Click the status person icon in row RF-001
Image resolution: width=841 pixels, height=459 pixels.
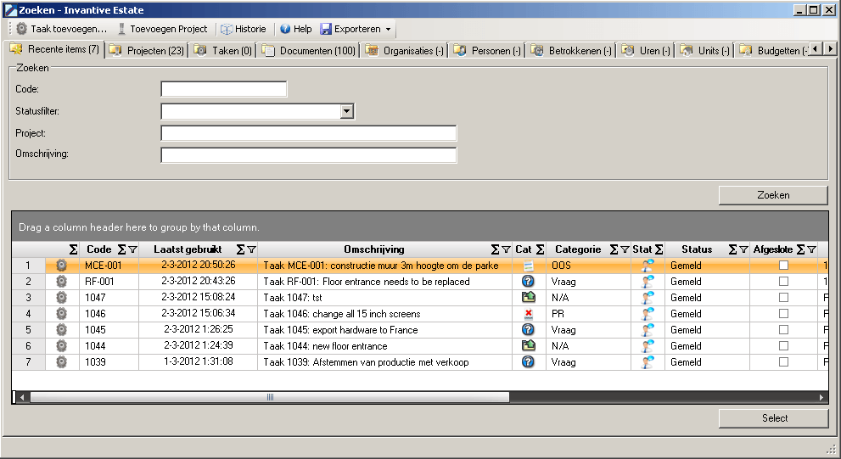648,281
